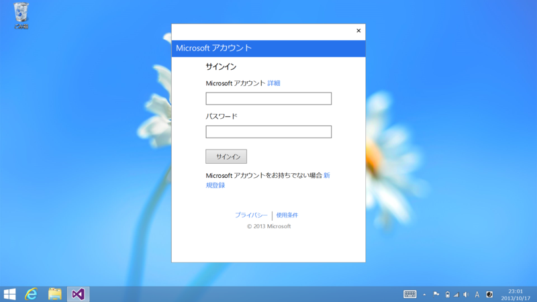
Task: Open File Explorer from taskbar
Action: coord(55,294)
